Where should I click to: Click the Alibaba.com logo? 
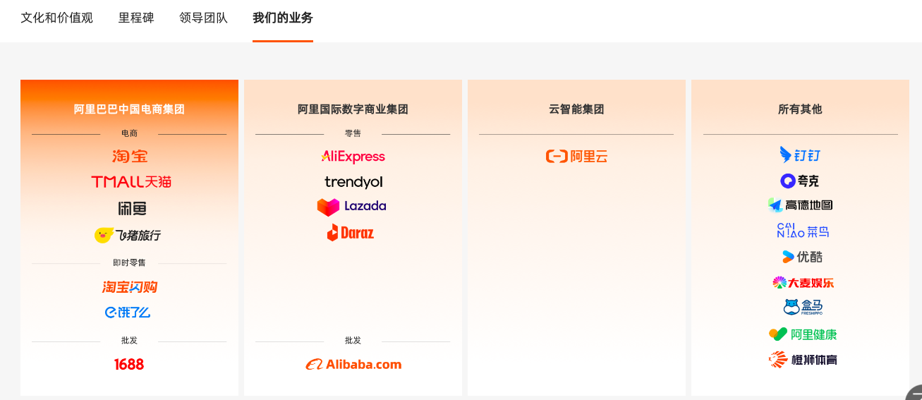tap(353, 365)
